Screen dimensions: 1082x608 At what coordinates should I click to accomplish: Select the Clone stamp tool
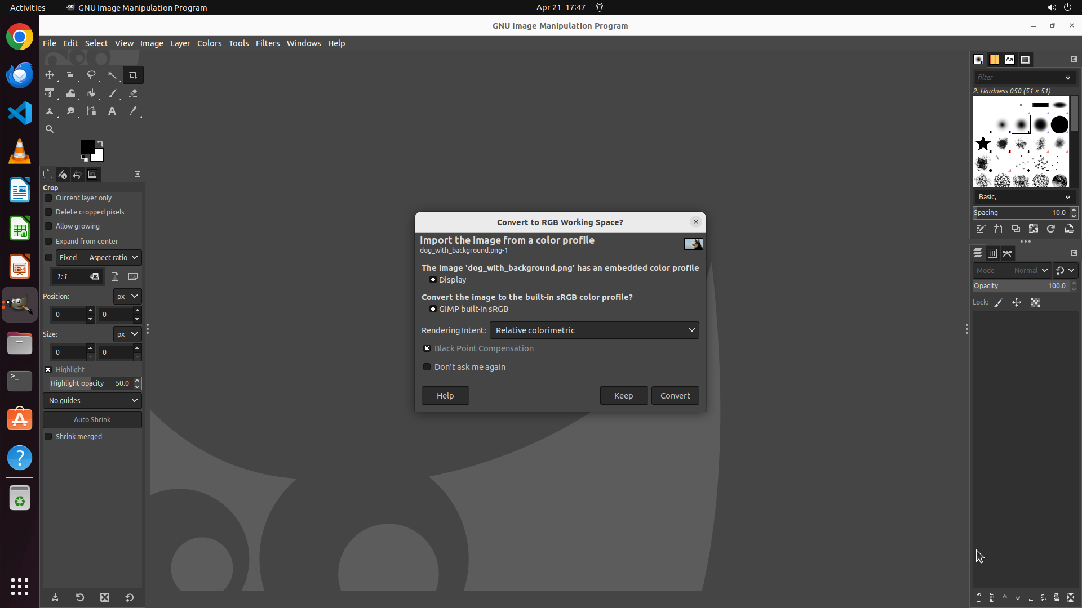(50, 111)
